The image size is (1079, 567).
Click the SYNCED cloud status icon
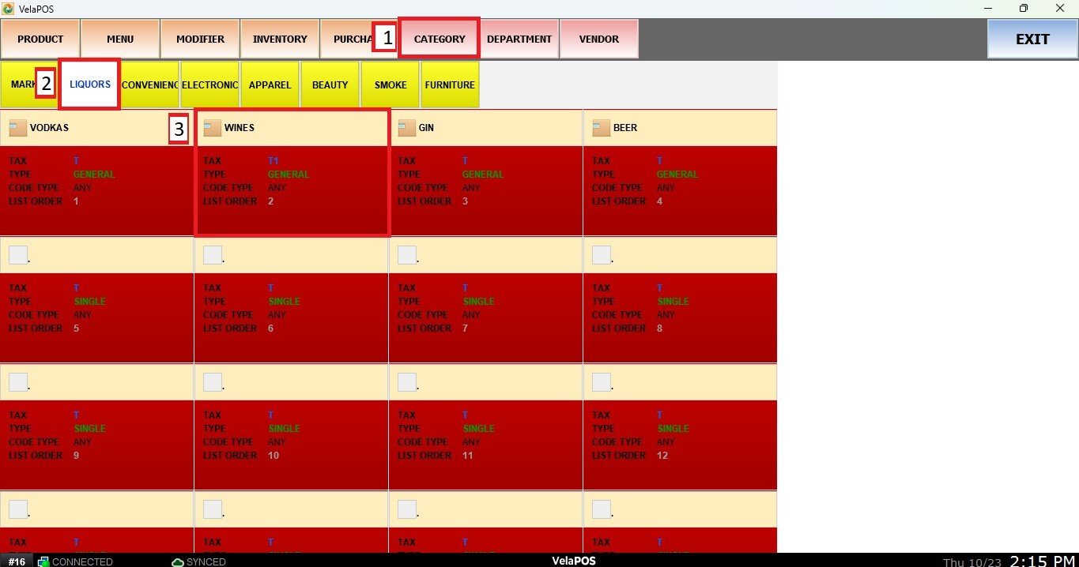[178, 561]
